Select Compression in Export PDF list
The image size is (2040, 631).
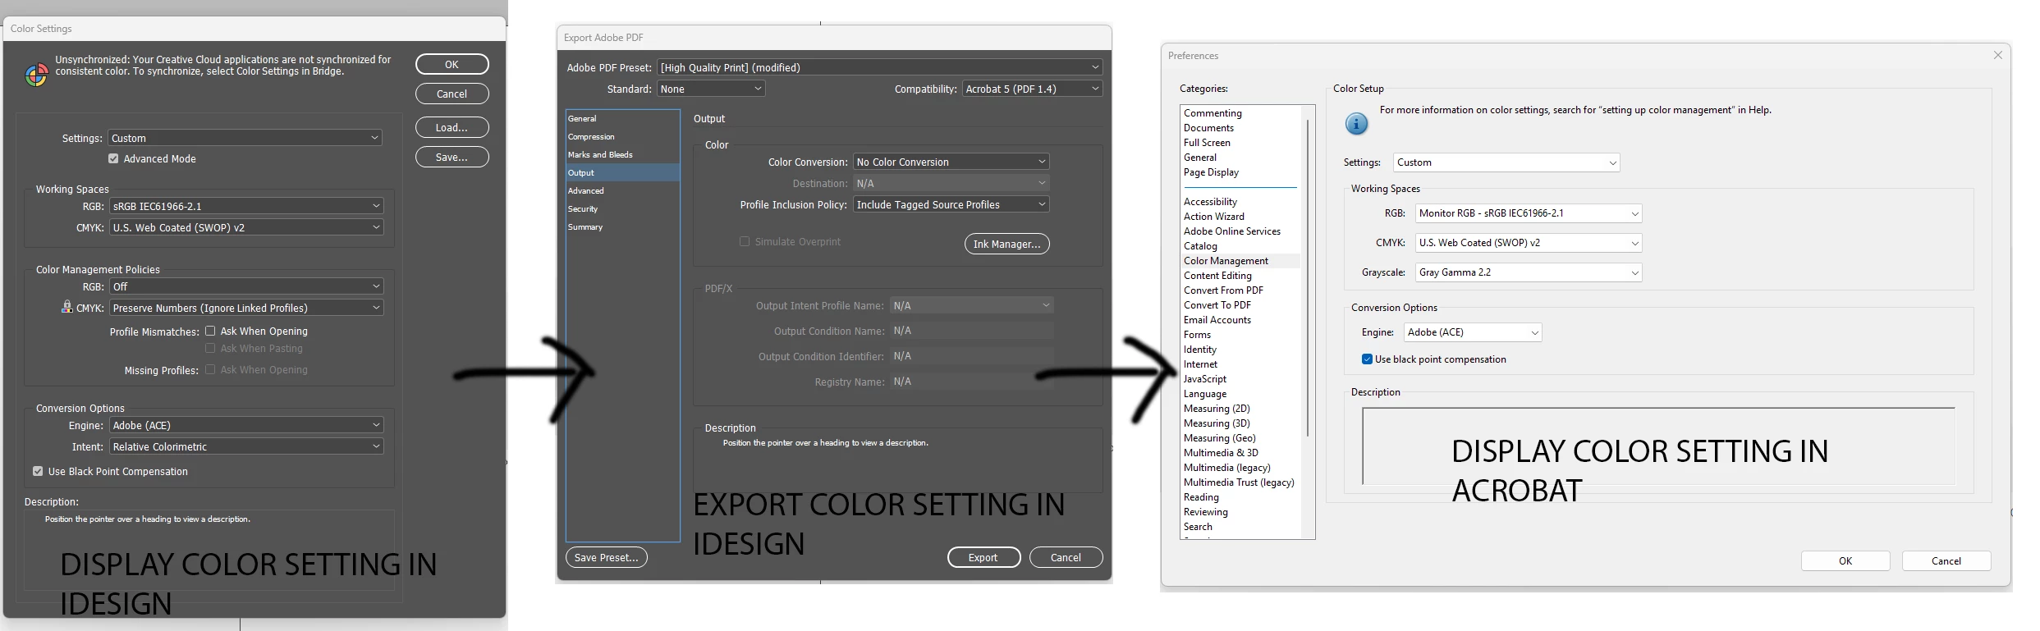point(622,136)
